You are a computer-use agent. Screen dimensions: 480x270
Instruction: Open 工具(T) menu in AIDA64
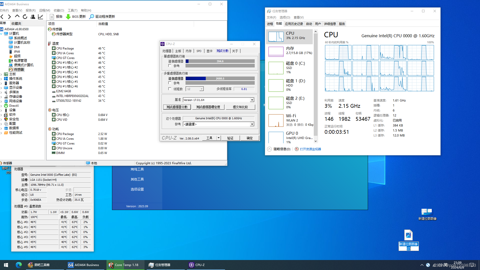pos(72,10)
